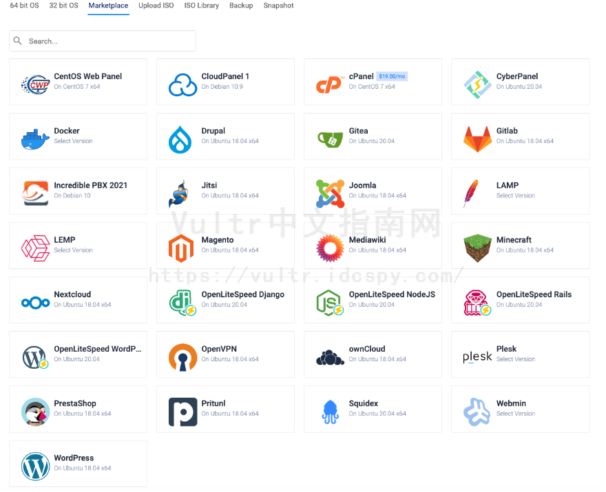The height and width of the screenshot is (492, 606).
Task: Focus the Search input field
Action: pos(103,41)
